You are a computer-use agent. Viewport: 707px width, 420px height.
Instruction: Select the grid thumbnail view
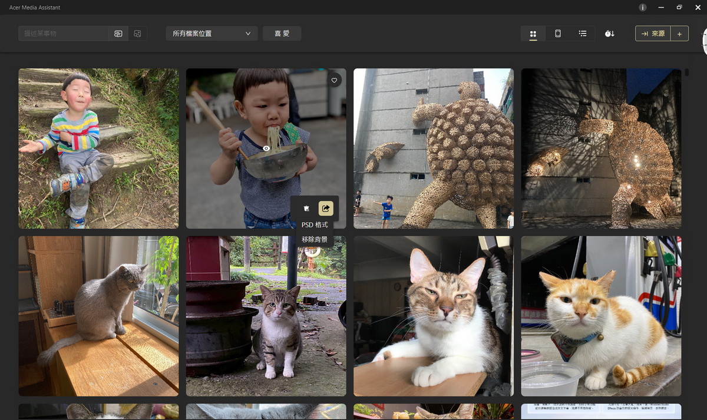(533, 34)
